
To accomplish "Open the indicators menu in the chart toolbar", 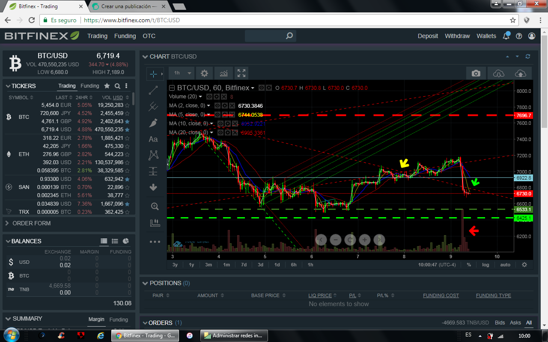I will 223,73.
